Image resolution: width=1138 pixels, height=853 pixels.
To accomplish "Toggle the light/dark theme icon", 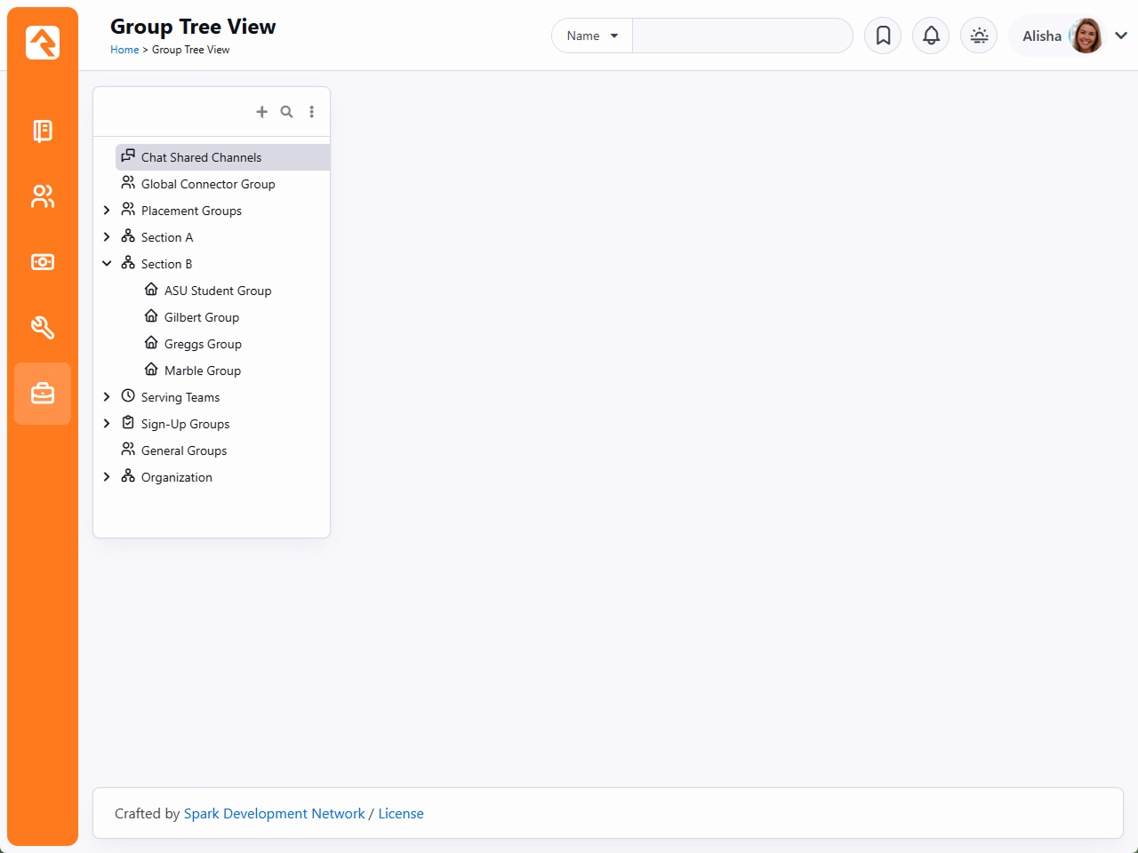I will (979, 36).
